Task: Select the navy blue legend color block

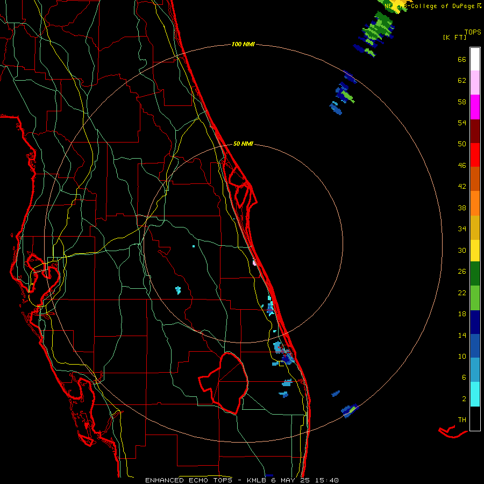Action: click(x=475, y=322)
